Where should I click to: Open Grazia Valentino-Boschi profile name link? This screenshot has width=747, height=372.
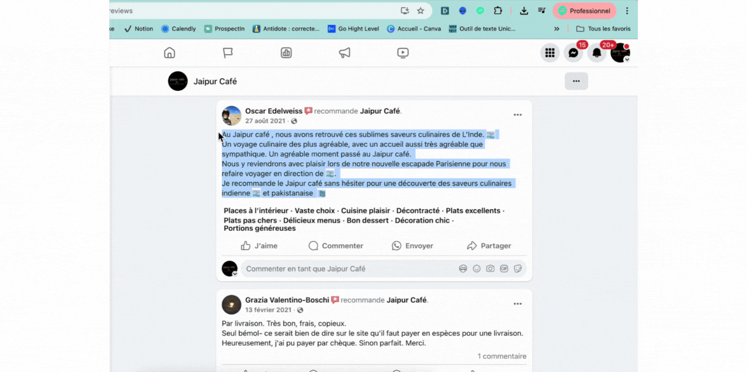pos(287,300)
